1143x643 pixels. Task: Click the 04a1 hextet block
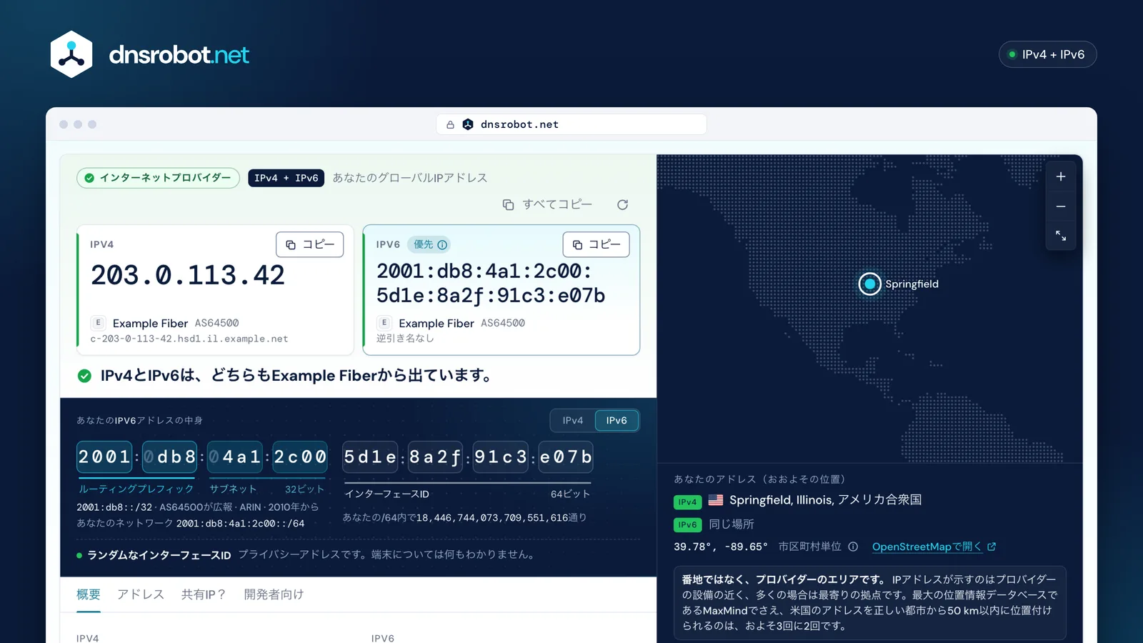coord(235,457)
